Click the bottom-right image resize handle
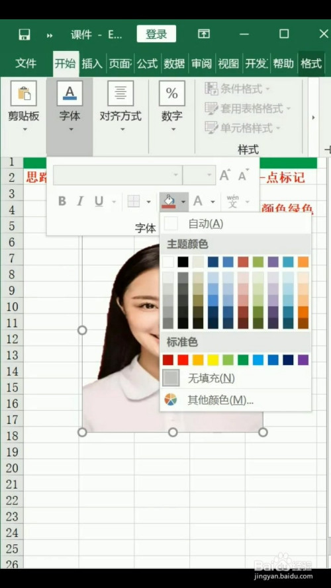The image size is (331, 588). [263, 433]
